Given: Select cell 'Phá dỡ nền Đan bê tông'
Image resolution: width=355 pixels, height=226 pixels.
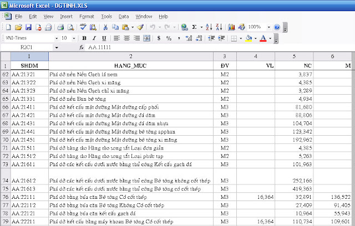Looking at the screenshot, I should point(131,99).
